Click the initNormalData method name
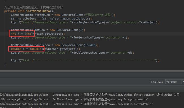 [38, 11]
